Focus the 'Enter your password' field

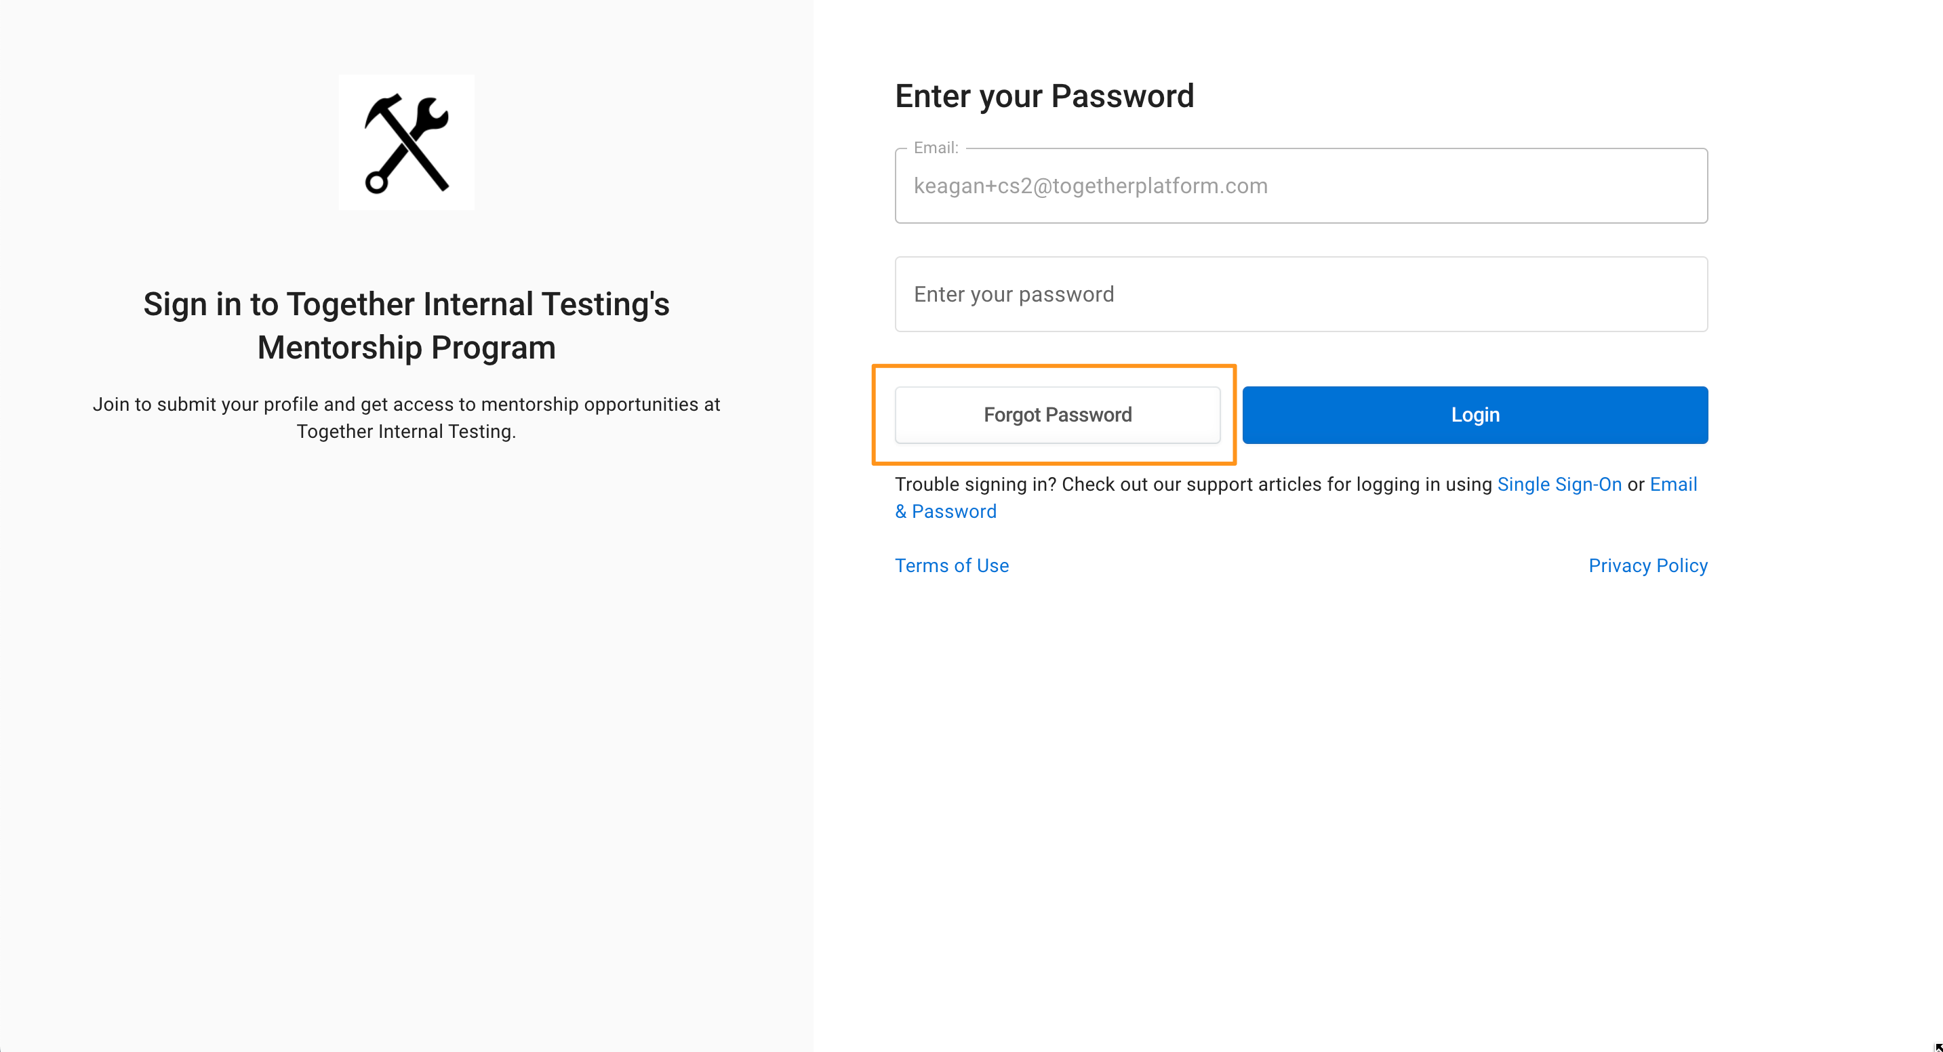[x=1301, y=294]
